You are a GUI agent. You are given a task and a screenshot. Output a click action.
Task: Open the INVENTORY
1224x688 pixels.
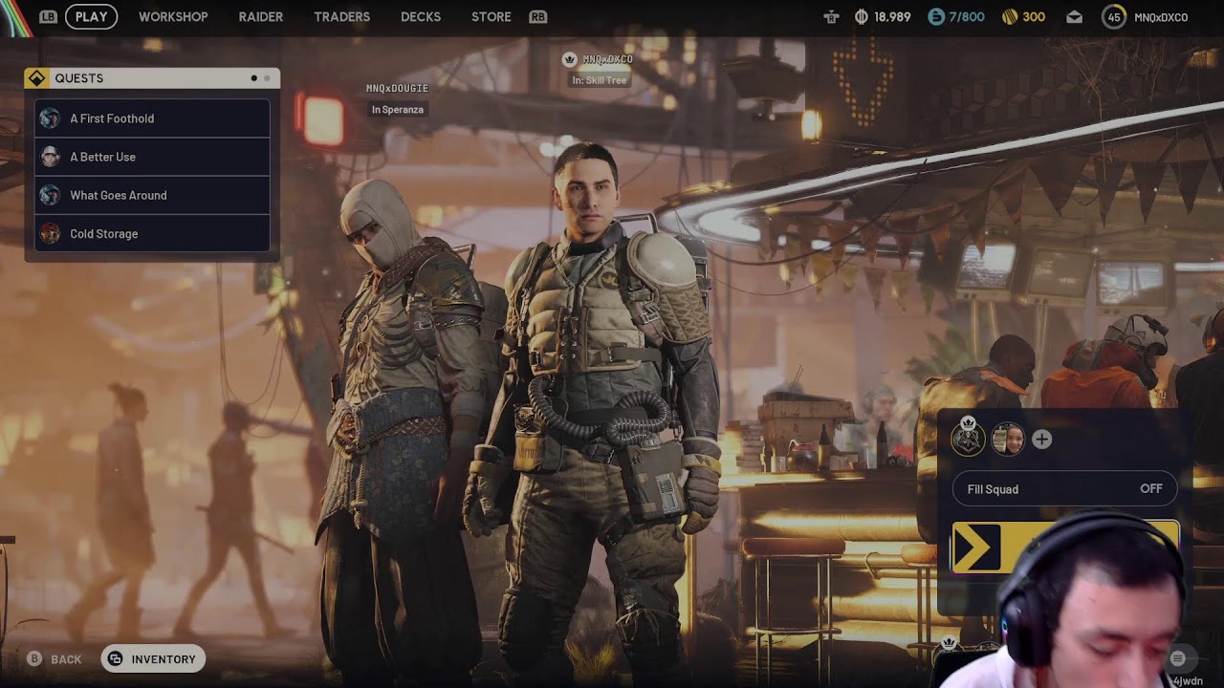153,658
